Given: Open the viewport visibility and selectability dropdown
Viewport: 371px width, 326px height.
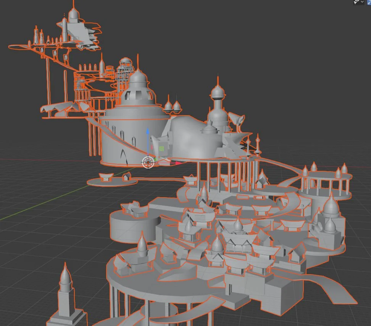Looking at the screenshot, I should point(359,2).
